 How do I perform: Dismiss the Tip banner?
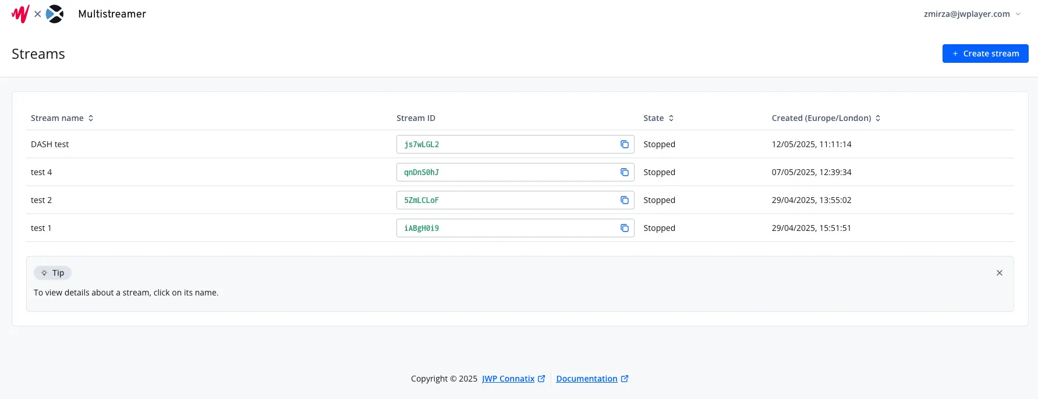click(1000, 273)
